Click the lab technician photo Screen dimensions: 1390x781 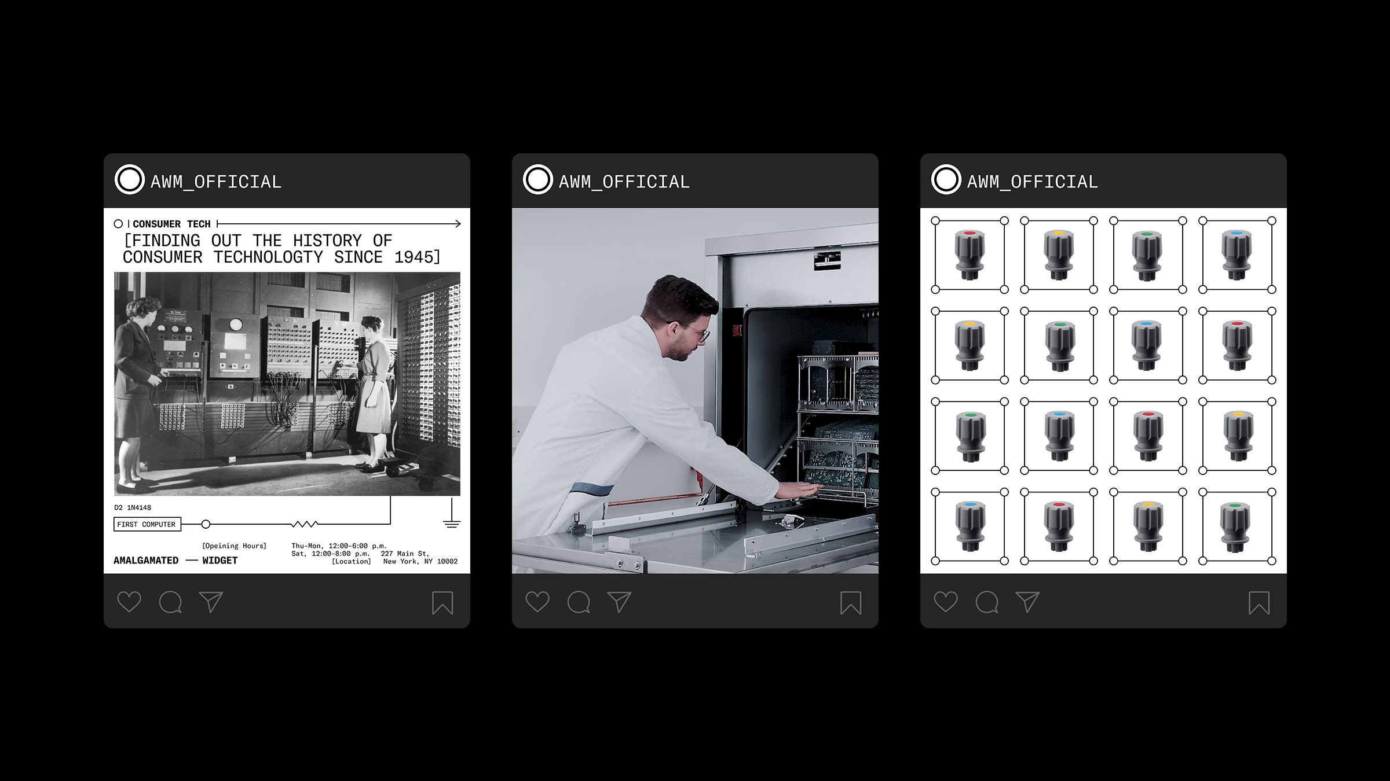point(695,390)
